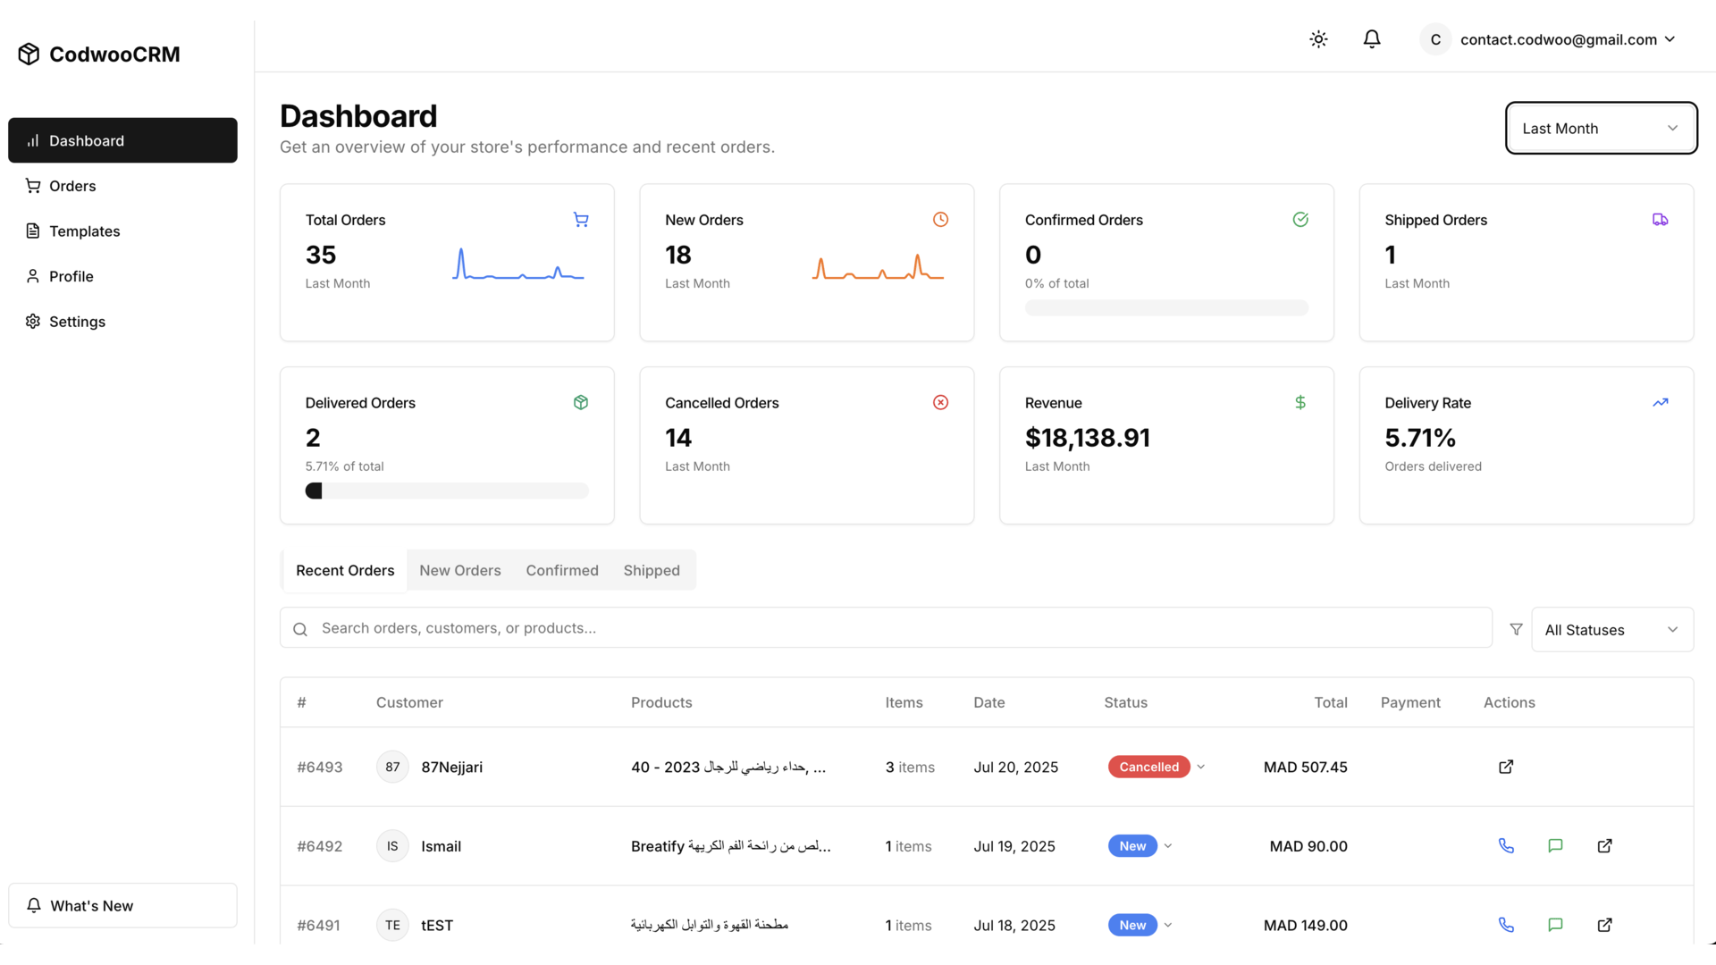
Task: Switch to the New Orders tab
Action: [459, 570]
